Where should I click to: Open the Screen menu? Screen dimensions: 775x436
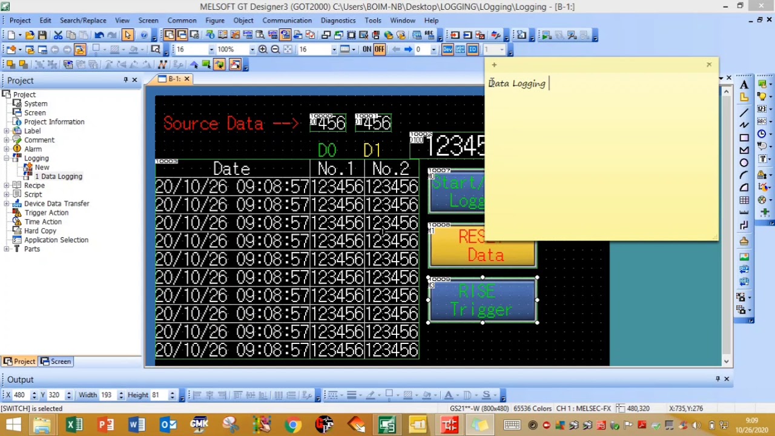(148, 20)
